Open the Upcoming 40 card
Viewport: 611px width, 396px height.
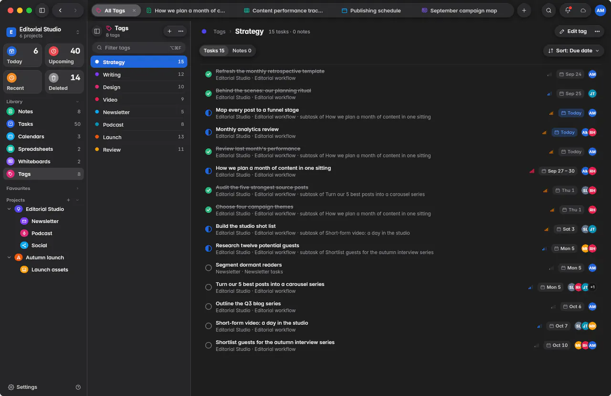point(64,55)
